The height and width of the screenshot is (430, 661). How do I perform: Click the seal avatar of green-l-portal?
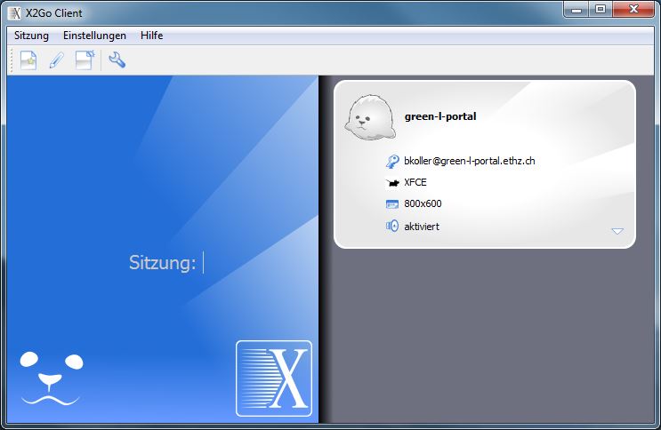click(370, 117)
